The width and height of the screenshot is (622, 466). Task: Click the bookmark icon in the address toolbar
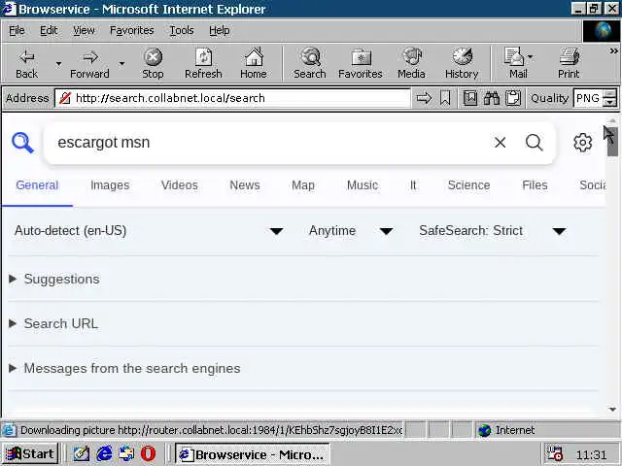[445, 98]
